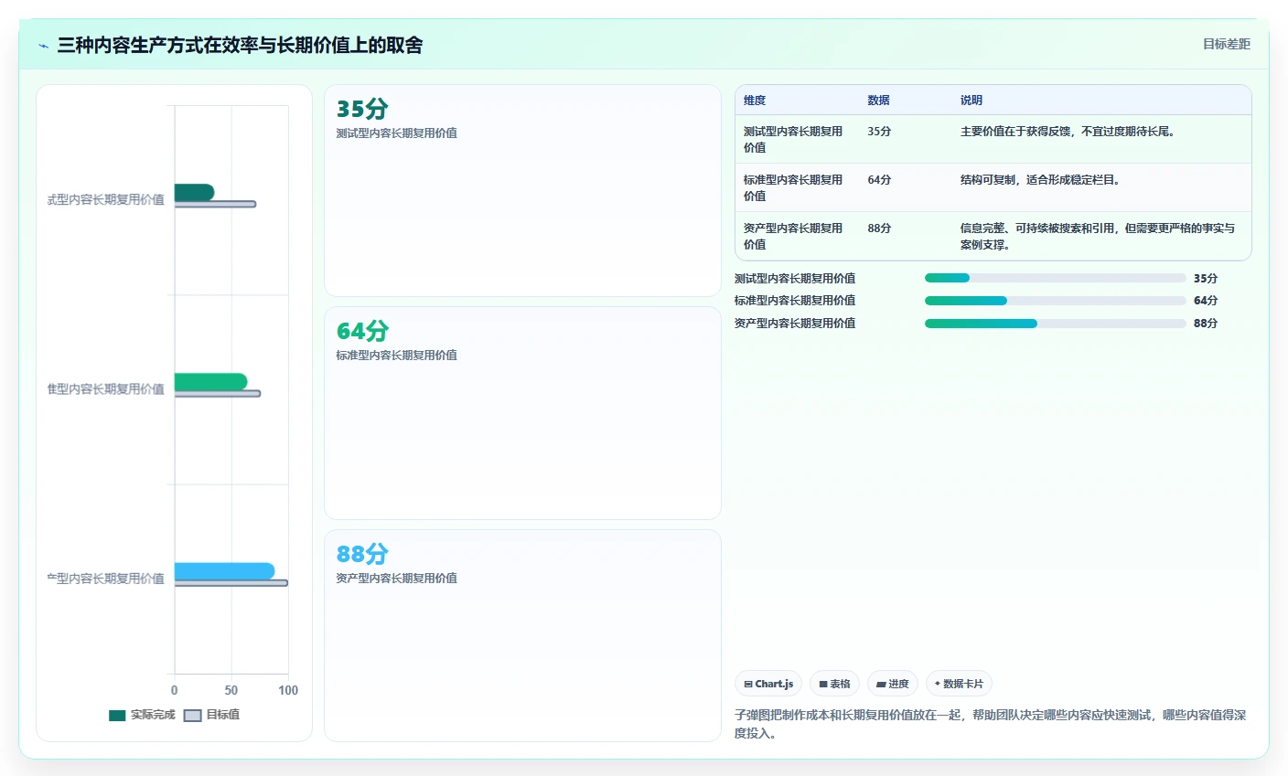Open the 88分 data card
Screen dimensions: 1288x776
click(522, 635)
